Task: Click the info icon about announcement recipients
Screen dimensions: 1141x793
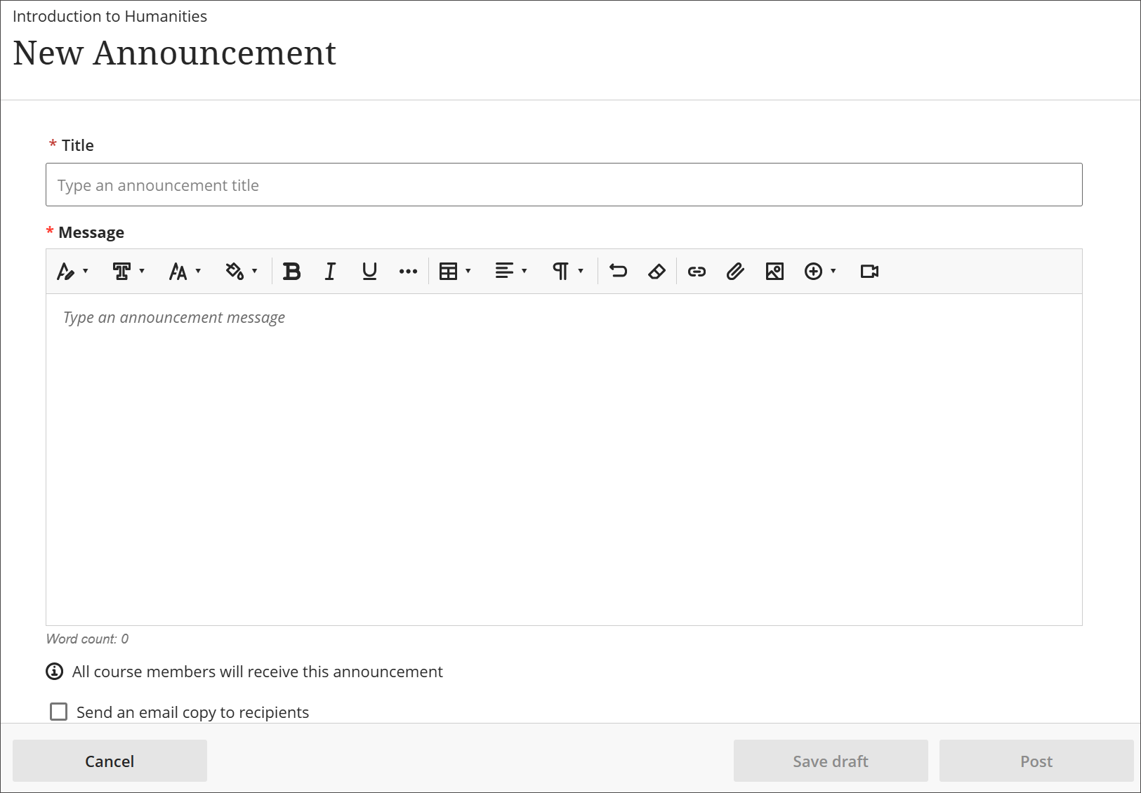Action: click(x=53, y=672)
